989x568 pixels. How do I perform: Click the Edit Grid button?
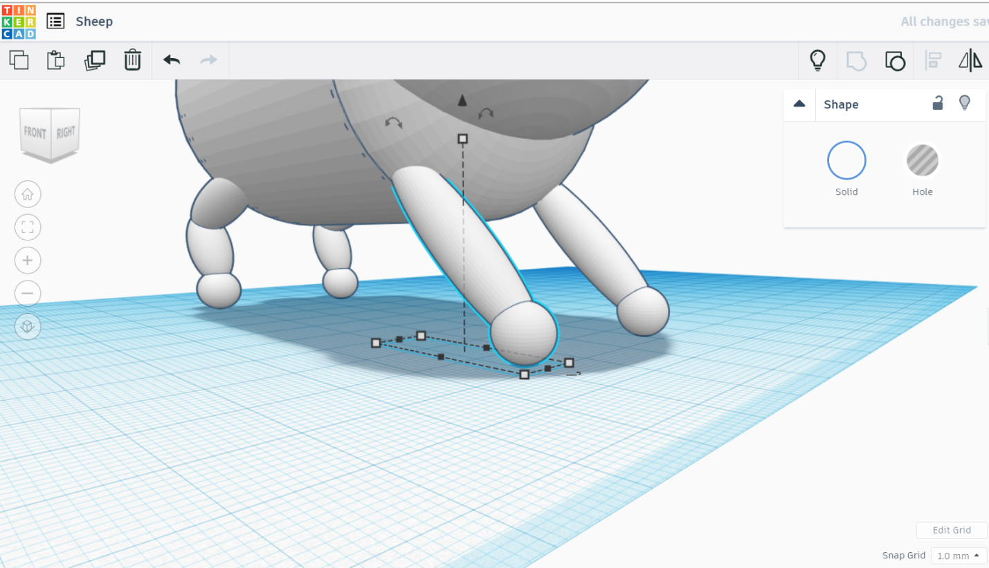click(952, 530)
